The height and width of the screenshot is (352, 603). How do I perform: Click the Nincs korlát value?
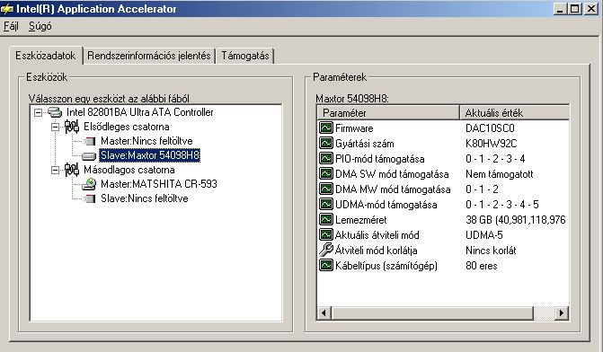click(x=491, y=251)
